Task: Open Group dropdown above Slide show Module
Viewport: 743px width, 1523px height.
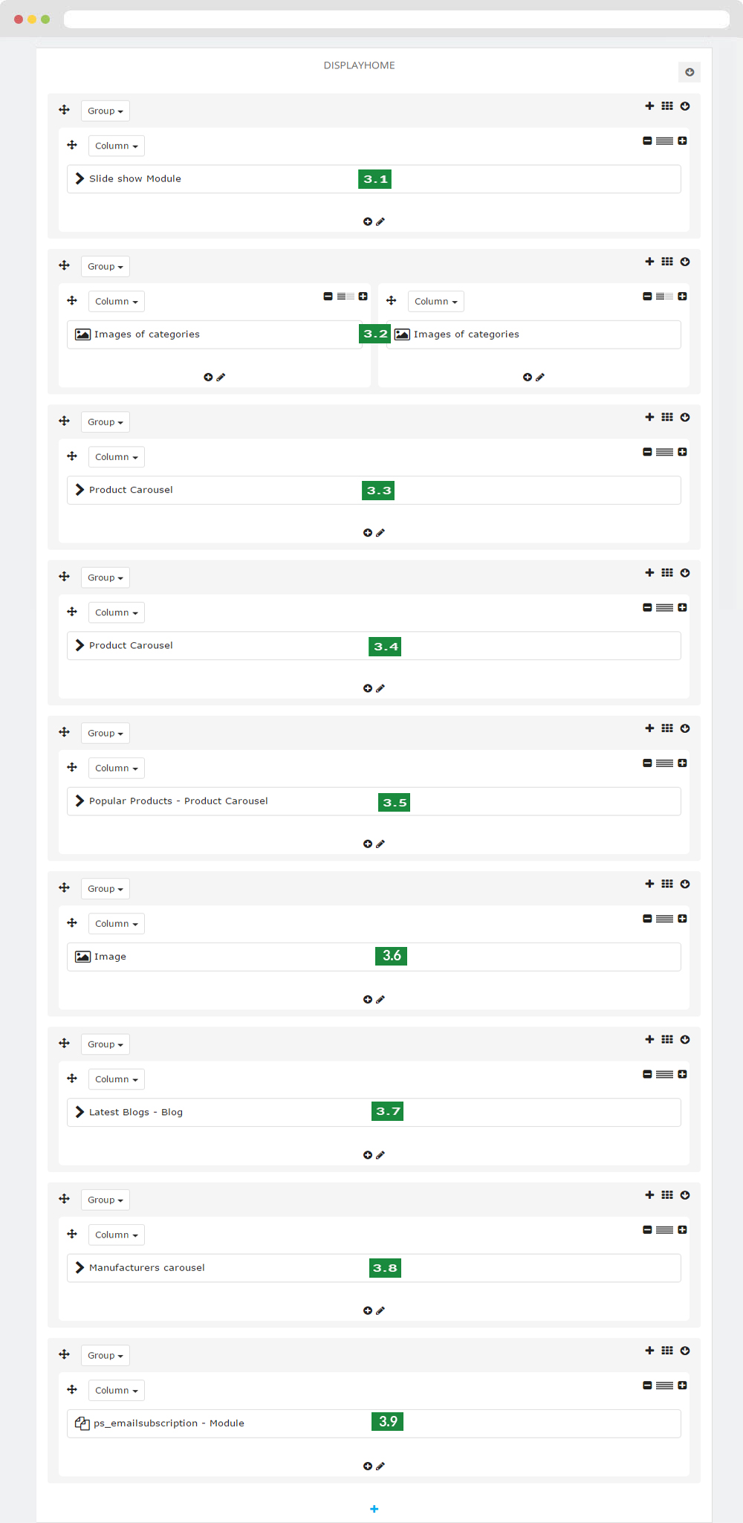Action: point(106,111)
